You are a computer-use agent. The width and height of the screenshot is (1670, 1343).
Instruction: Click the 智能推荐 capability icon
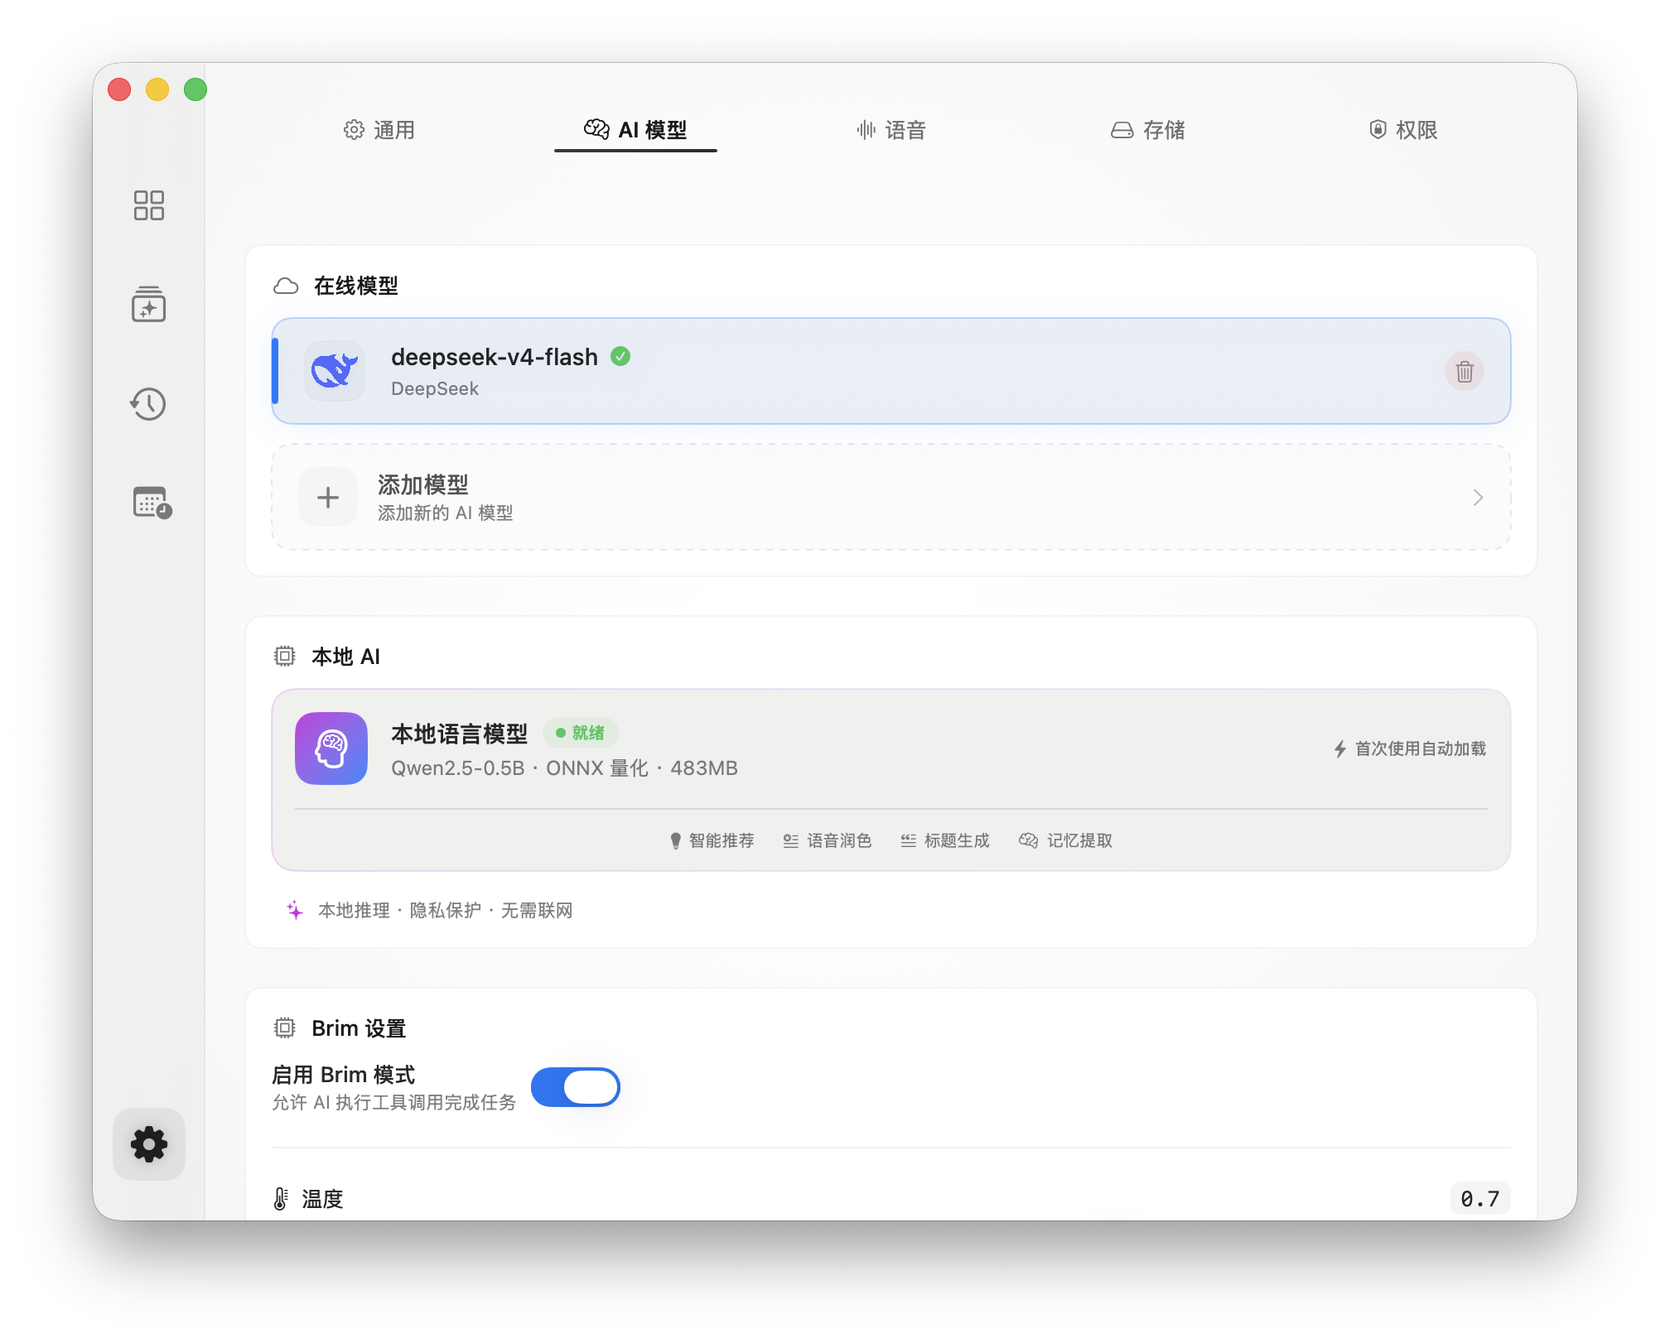click(x=678, y=840)
